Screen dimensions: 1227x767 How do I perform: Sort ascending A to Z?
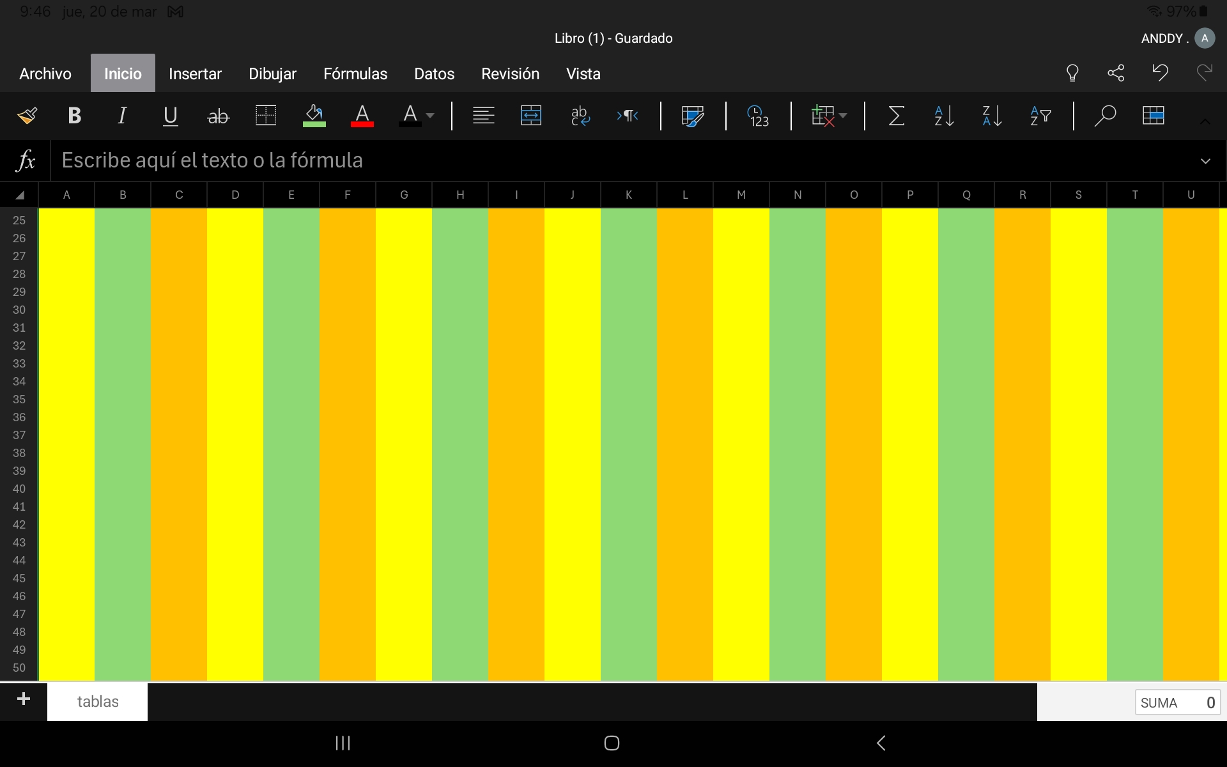click(x=944, y=116)
